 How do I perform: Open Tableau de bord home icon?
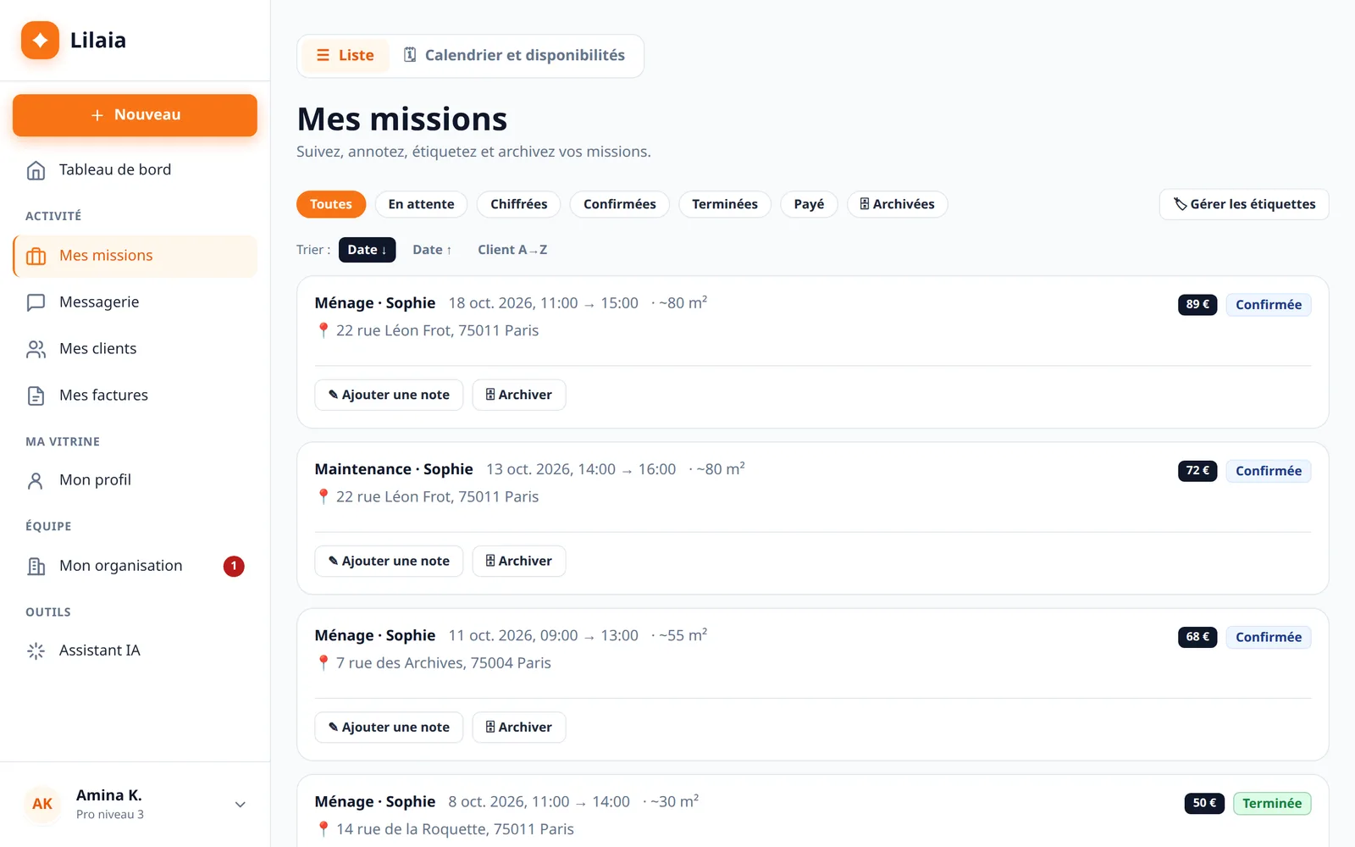coord(36,170)
